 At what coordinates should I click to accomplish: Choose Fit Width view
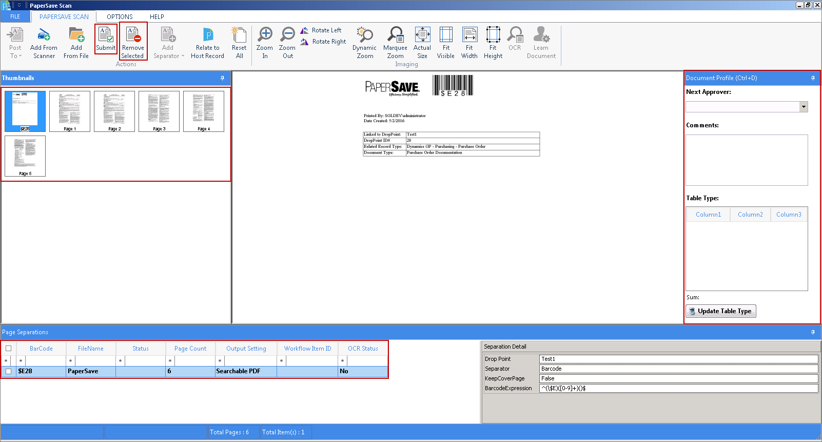[469, 44]
